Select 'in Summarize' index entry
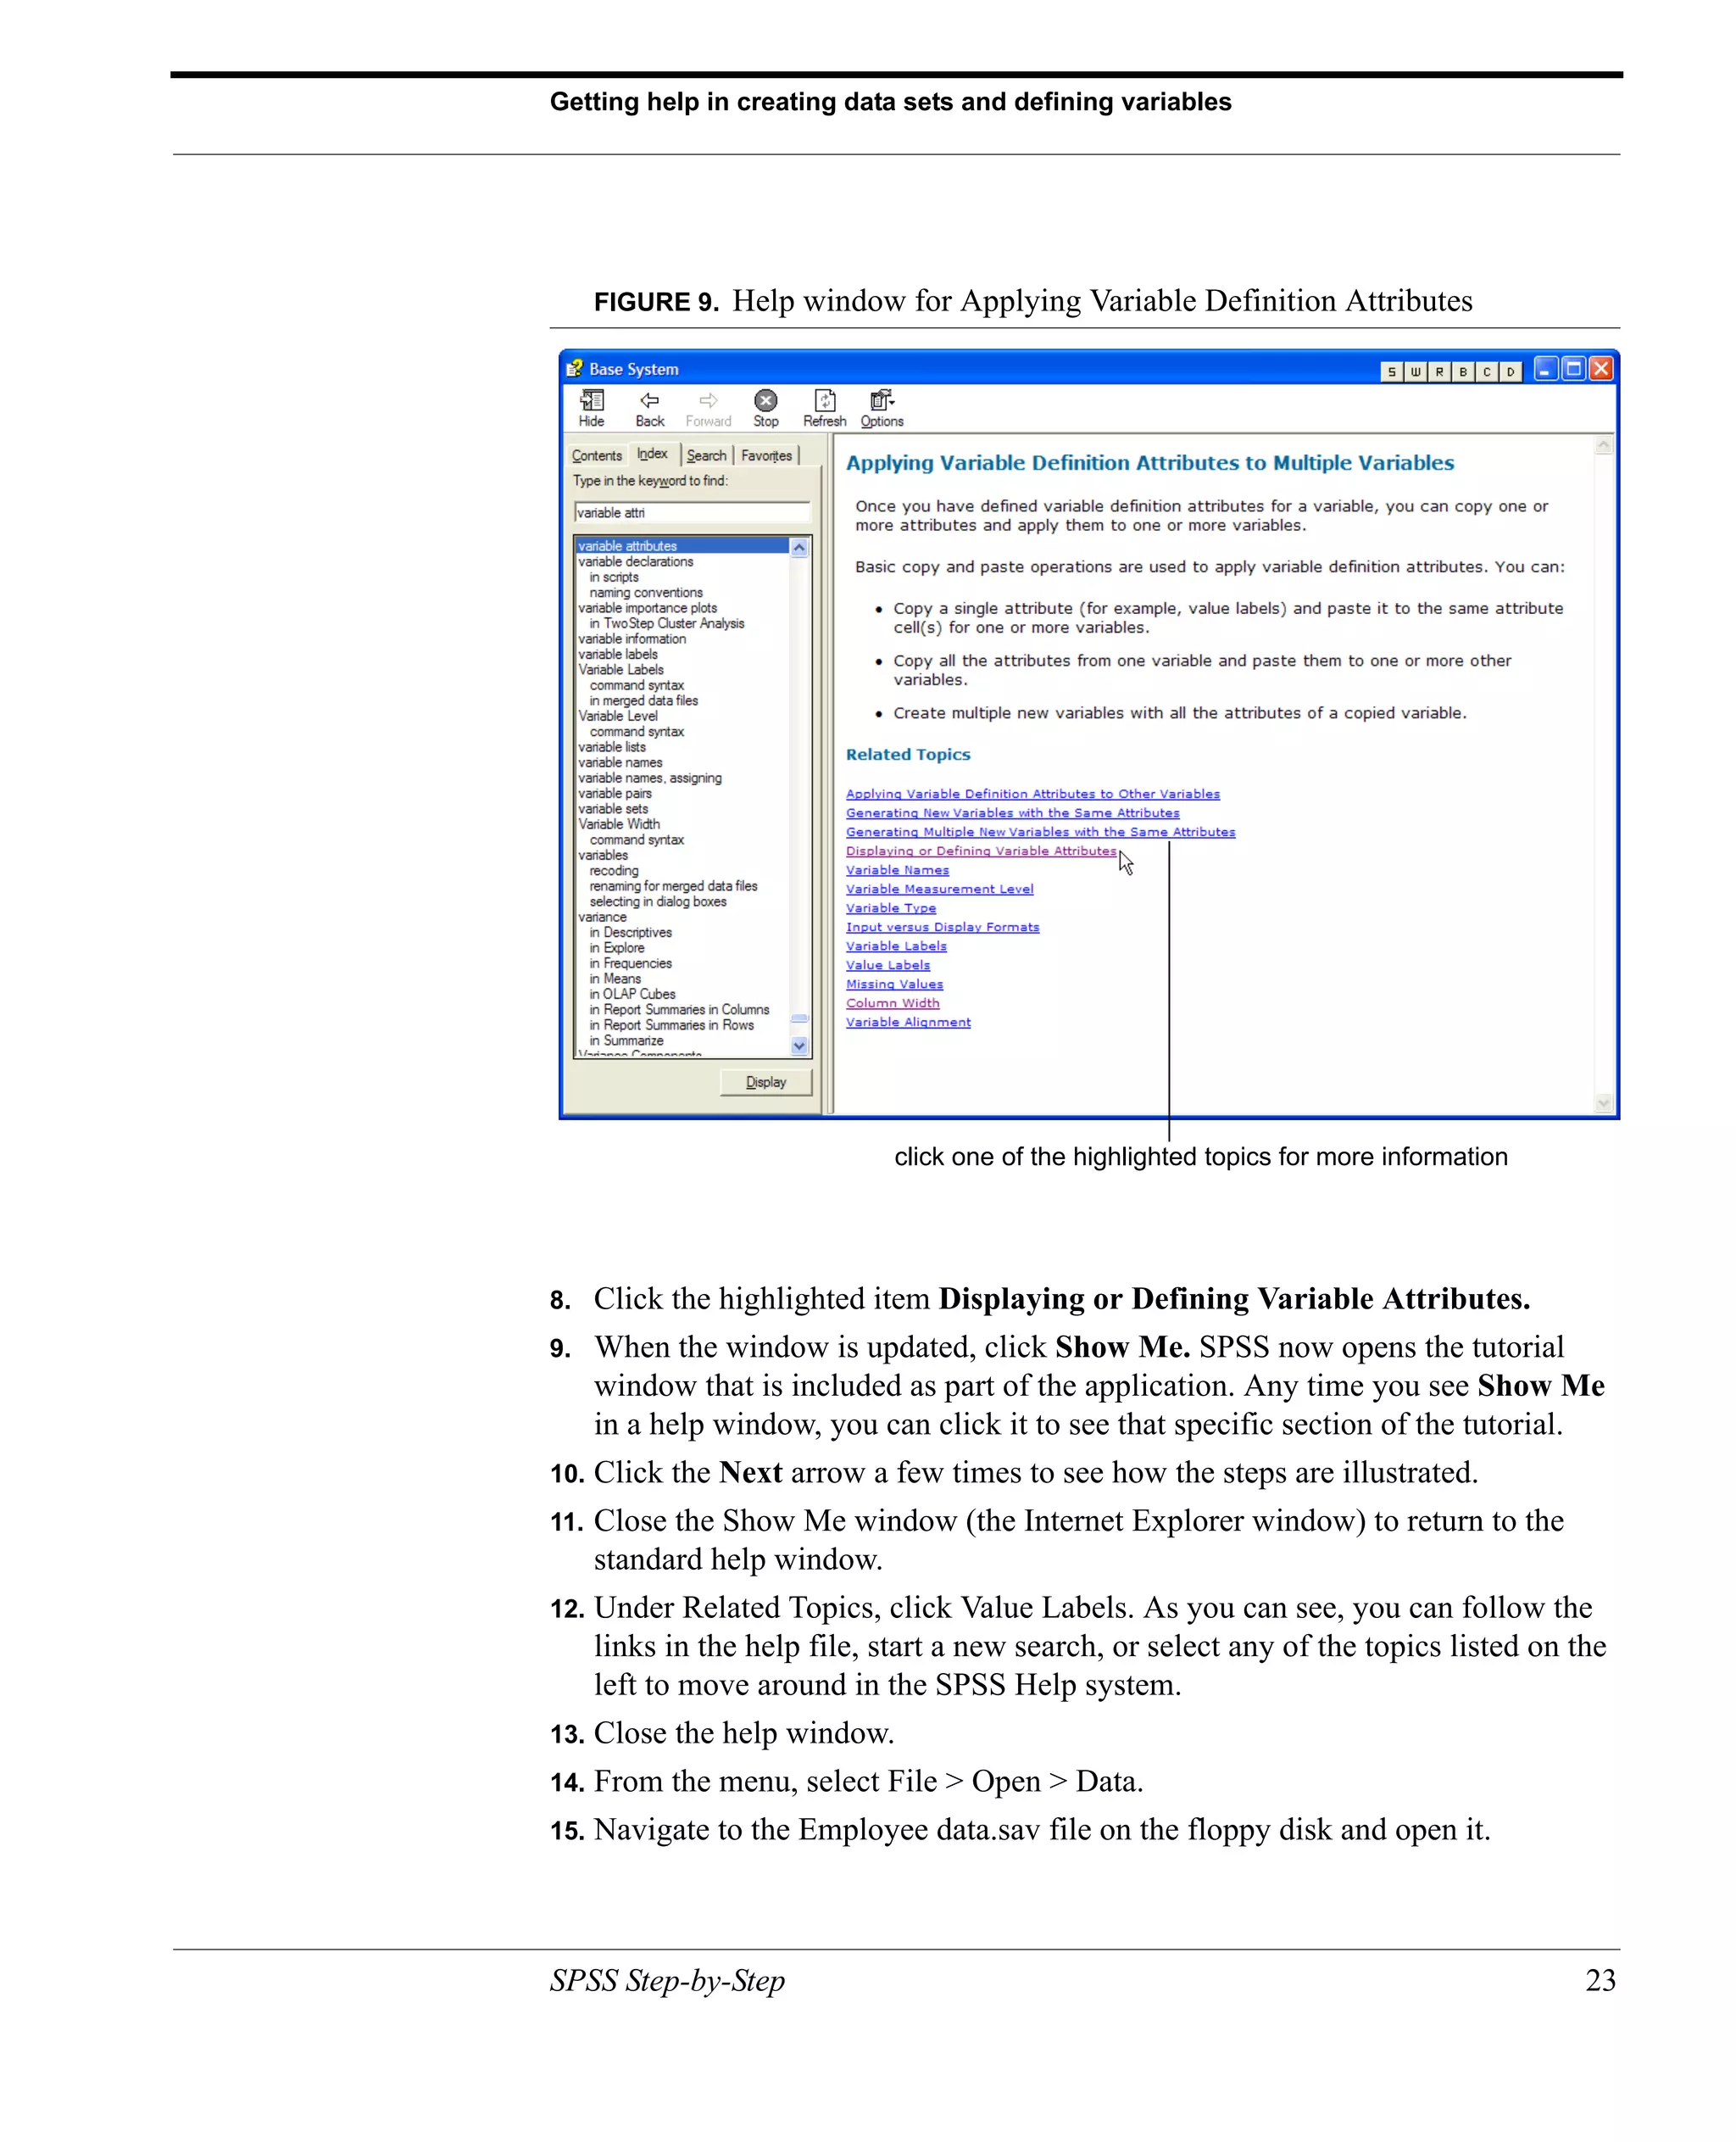This screenshot has width=1736, height=2142. click(626, 1040)
